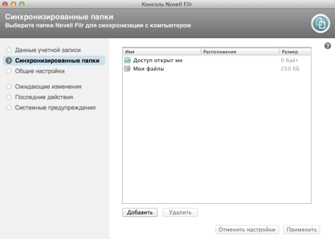Screen dimensions: 335x239
Task: Select the Общие настройки radio bullet
Action: click(x=9, y=71)
